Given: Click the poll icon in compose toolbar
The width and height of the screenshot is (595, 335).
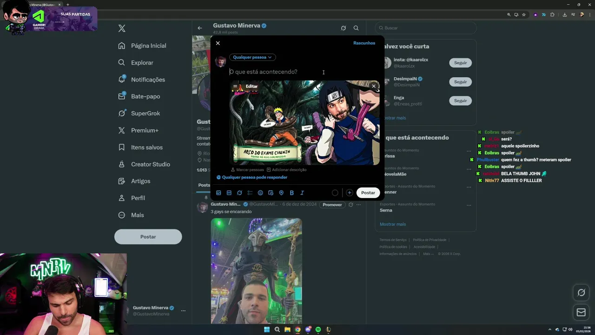Looking at the screenshot, I should pos(250,193).
